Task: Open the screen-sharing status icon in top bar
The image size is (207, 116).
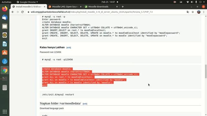Action: (181, 2)
